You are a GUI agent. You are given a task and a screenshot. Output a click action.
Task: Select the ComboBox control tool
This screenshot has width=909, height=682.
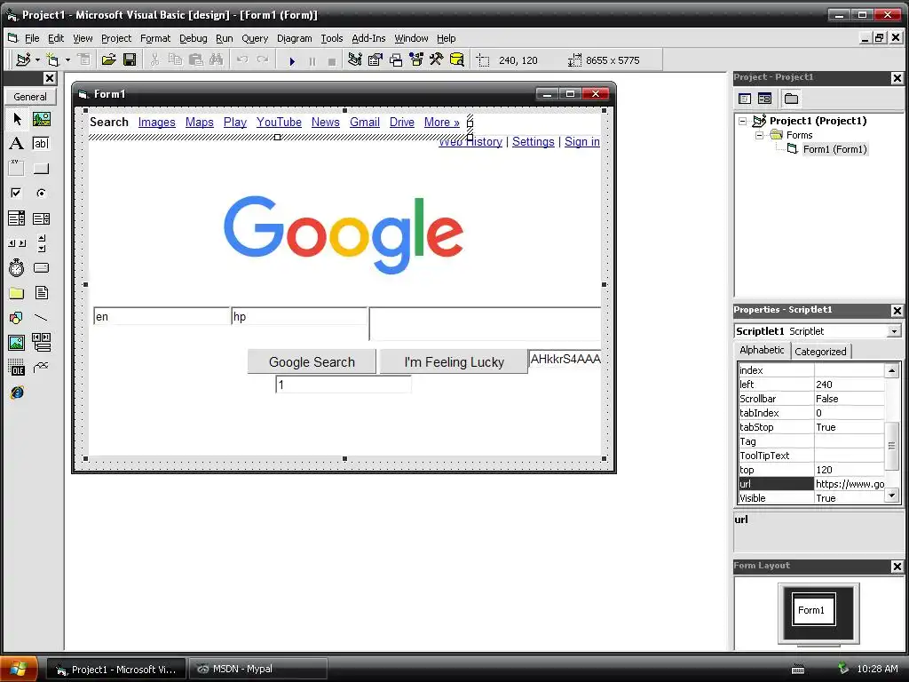pyautogui.click(x=17, y=218)
